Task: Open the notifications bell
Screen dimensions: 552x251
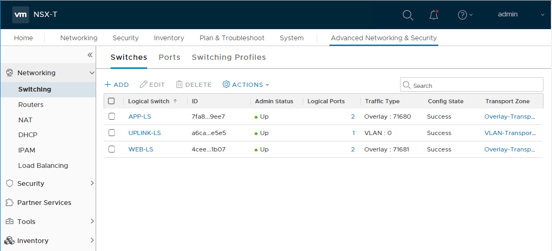Action: [x=434, y=15]
